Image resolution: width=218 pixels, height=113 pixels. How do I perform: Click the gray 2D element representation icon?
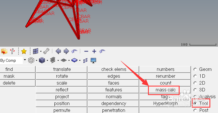64,60
